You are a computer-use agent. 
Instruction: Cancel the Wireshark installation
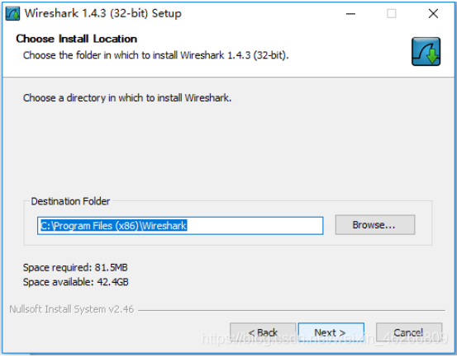point(409,332)
